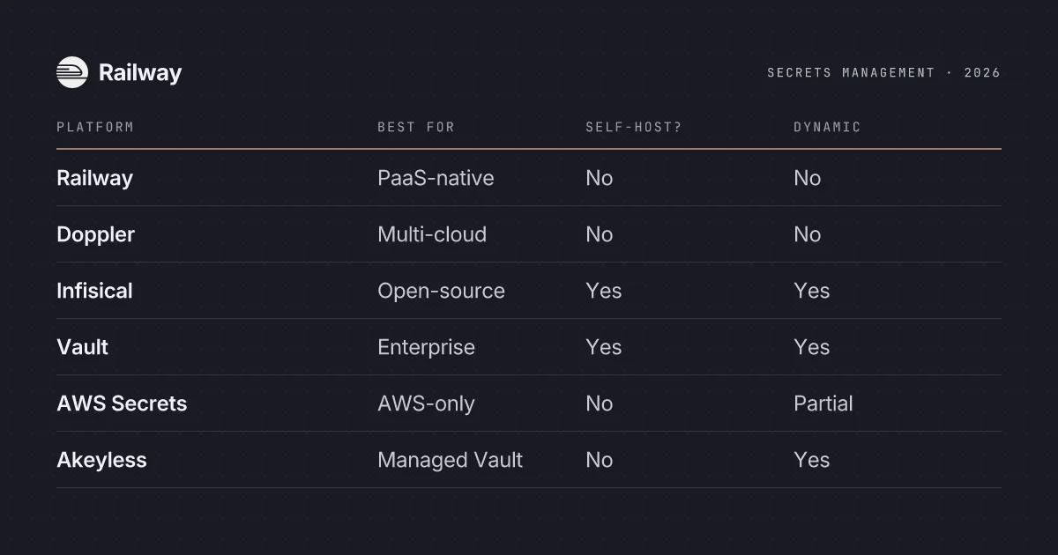Click Self-host 'No' in the Akeyless row
The width and height of the screenshot is (1058, 555).
tap(599, 460)
